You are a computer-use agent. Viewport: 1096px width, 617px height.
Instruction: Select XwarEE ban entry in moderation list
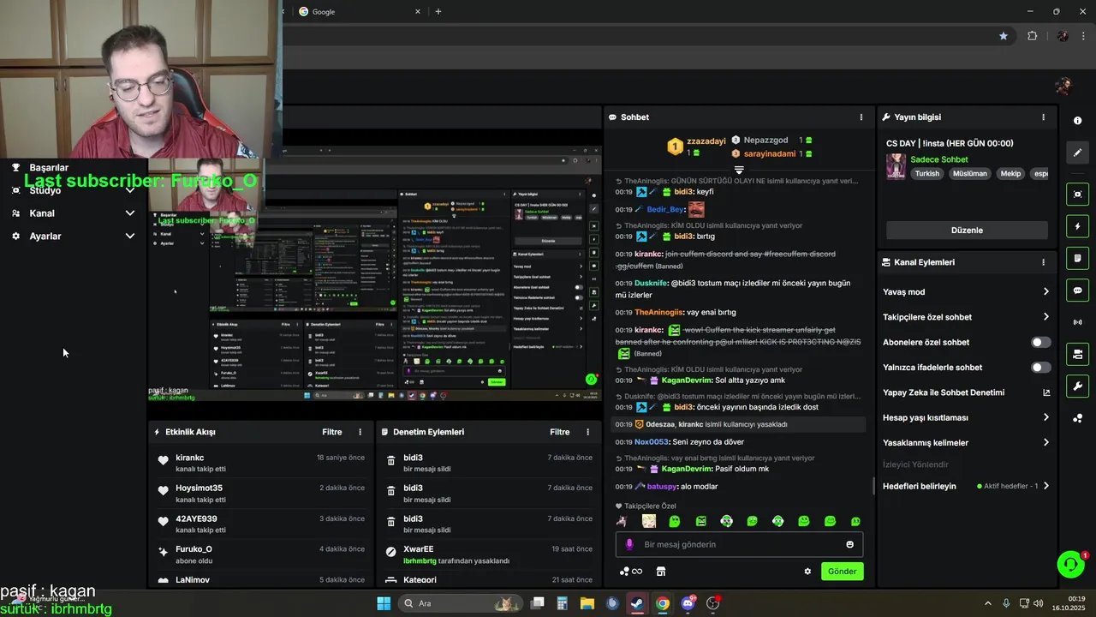tap(488, 554)
